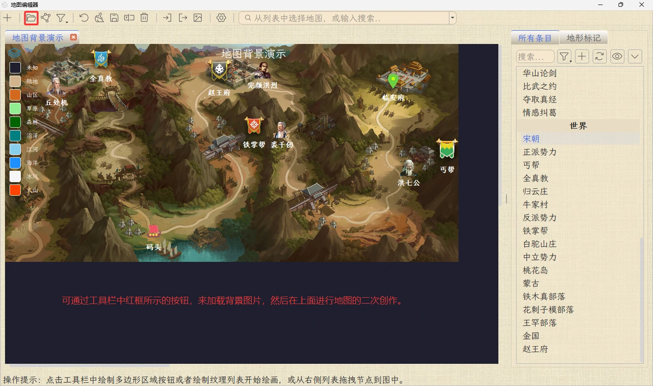Click the refresh list icon

pyautogui.click(x=599, y=57)
